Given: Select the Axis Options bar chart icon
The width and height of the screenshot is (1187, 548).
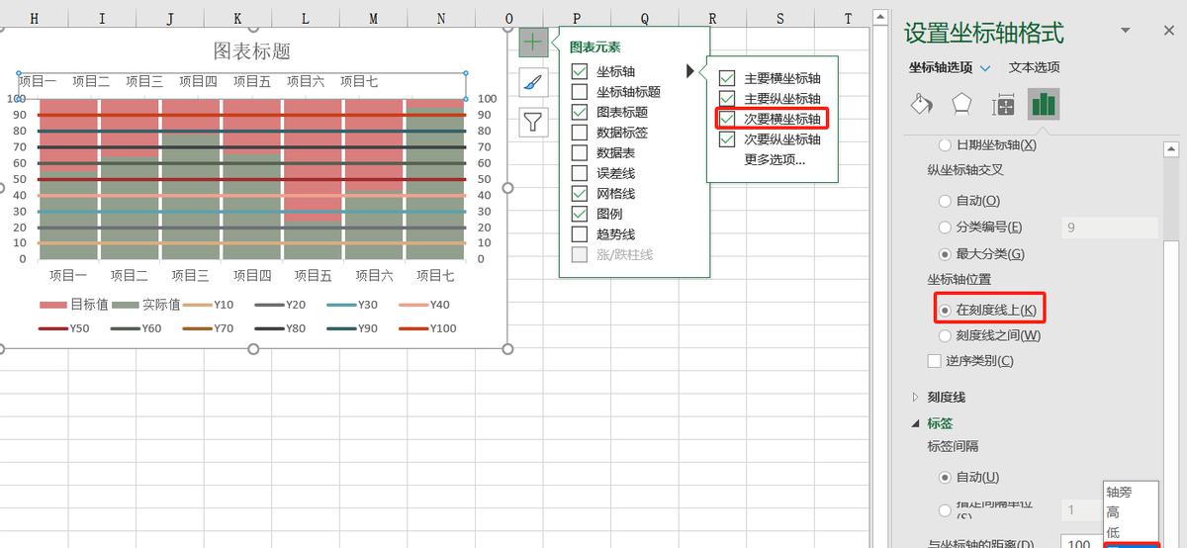Looking at the screenshot, I should pyautogui.click(x=1043, y=104).
